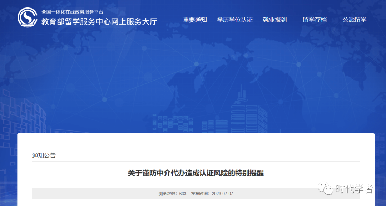Click the 浏览次数：633 view count
This screenshot has width=386, height=206.
(x=172, y=194)
